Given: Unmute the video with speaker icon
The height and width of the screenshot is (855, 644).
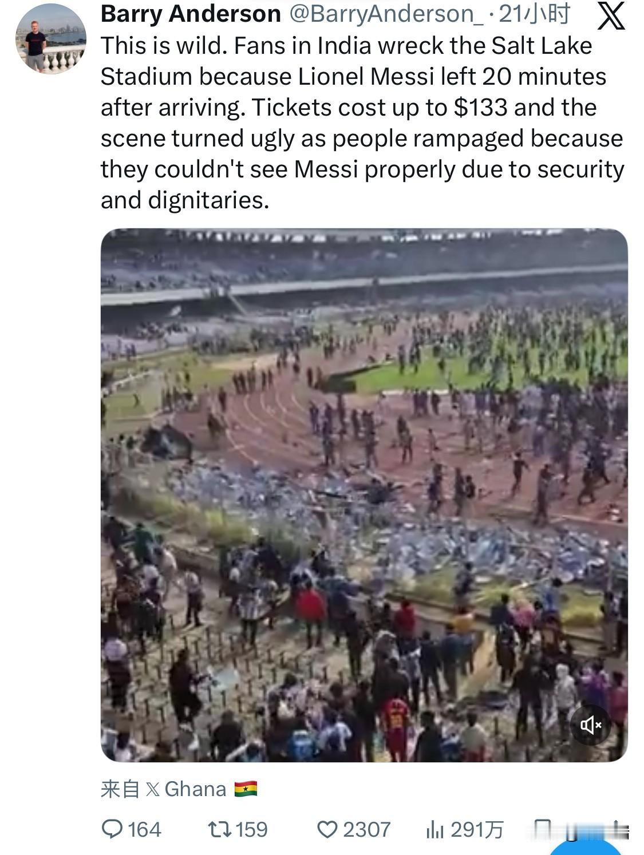Looking at the screenshot, I should [x=591, y=725].
